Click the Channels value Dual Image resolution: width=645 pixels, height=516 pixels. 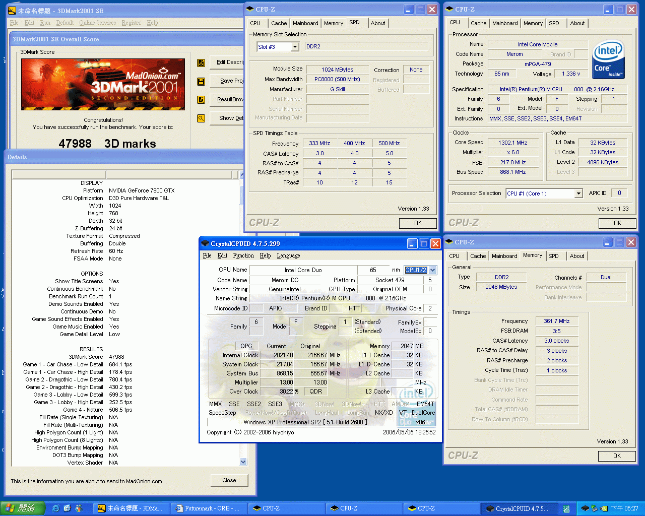coord(606,278)
